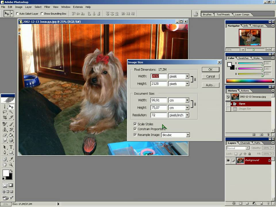Screen dimensions: 276x207
Task: Switch to the Histogram tab
Action: coord(258,26)
